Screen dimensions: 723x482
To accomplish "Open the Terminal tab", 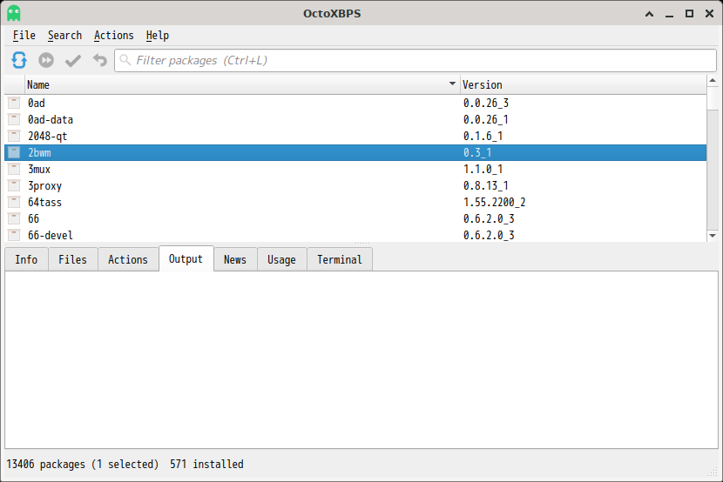I will [340, 259].
